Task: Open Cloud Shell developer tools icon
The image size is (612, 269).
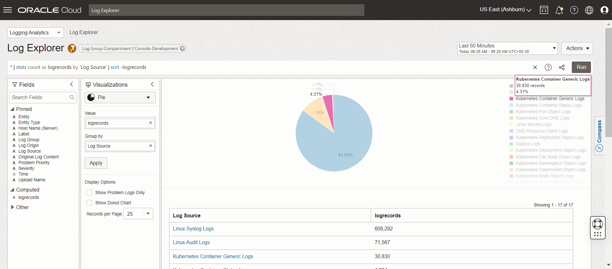Action: pyautogui.click(x=544, y=10)
